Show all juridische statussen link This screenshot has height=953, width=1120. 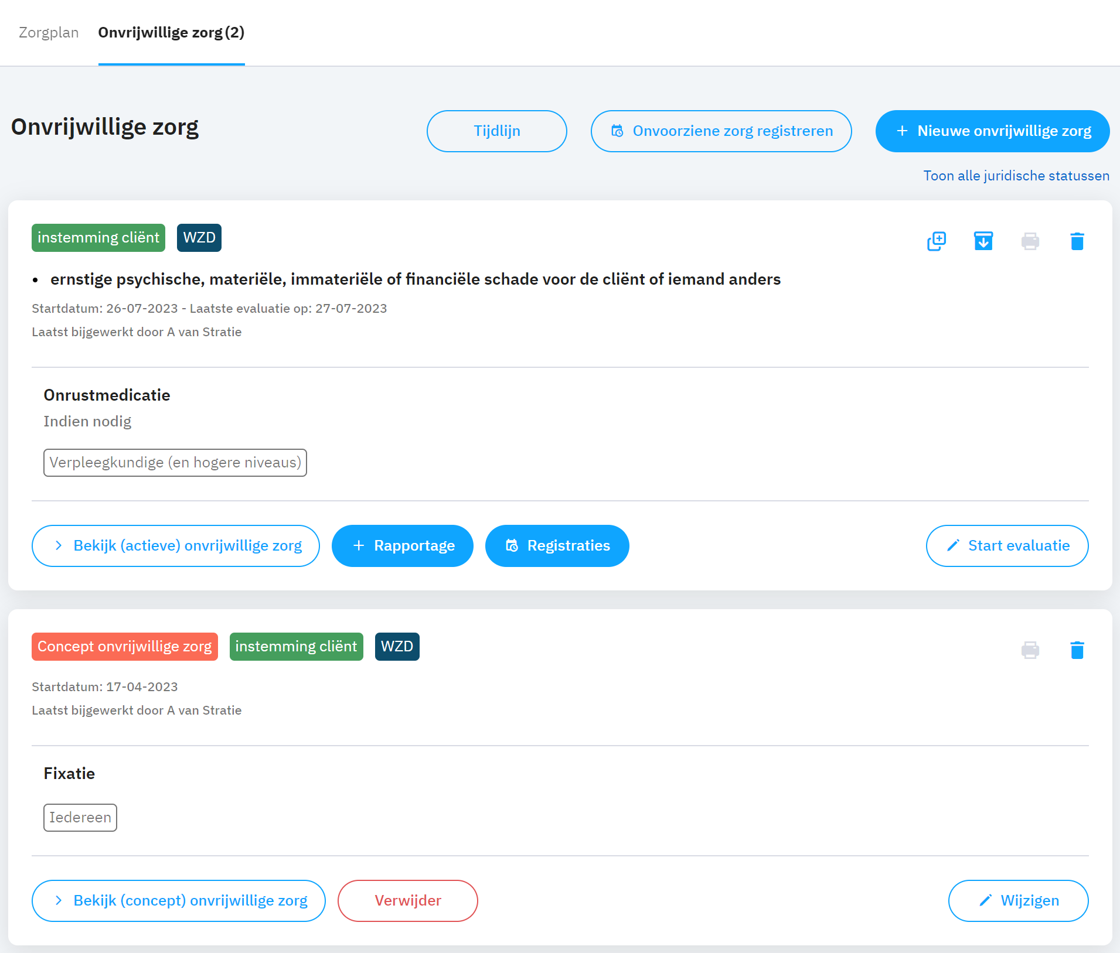[1016, 176]
